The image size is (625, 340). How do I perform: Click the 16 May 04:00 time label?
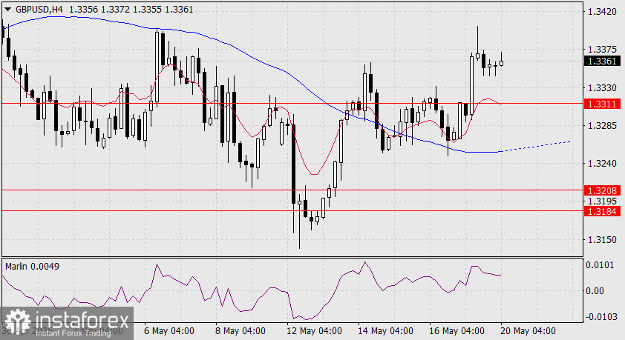click(x=457, y=331)
